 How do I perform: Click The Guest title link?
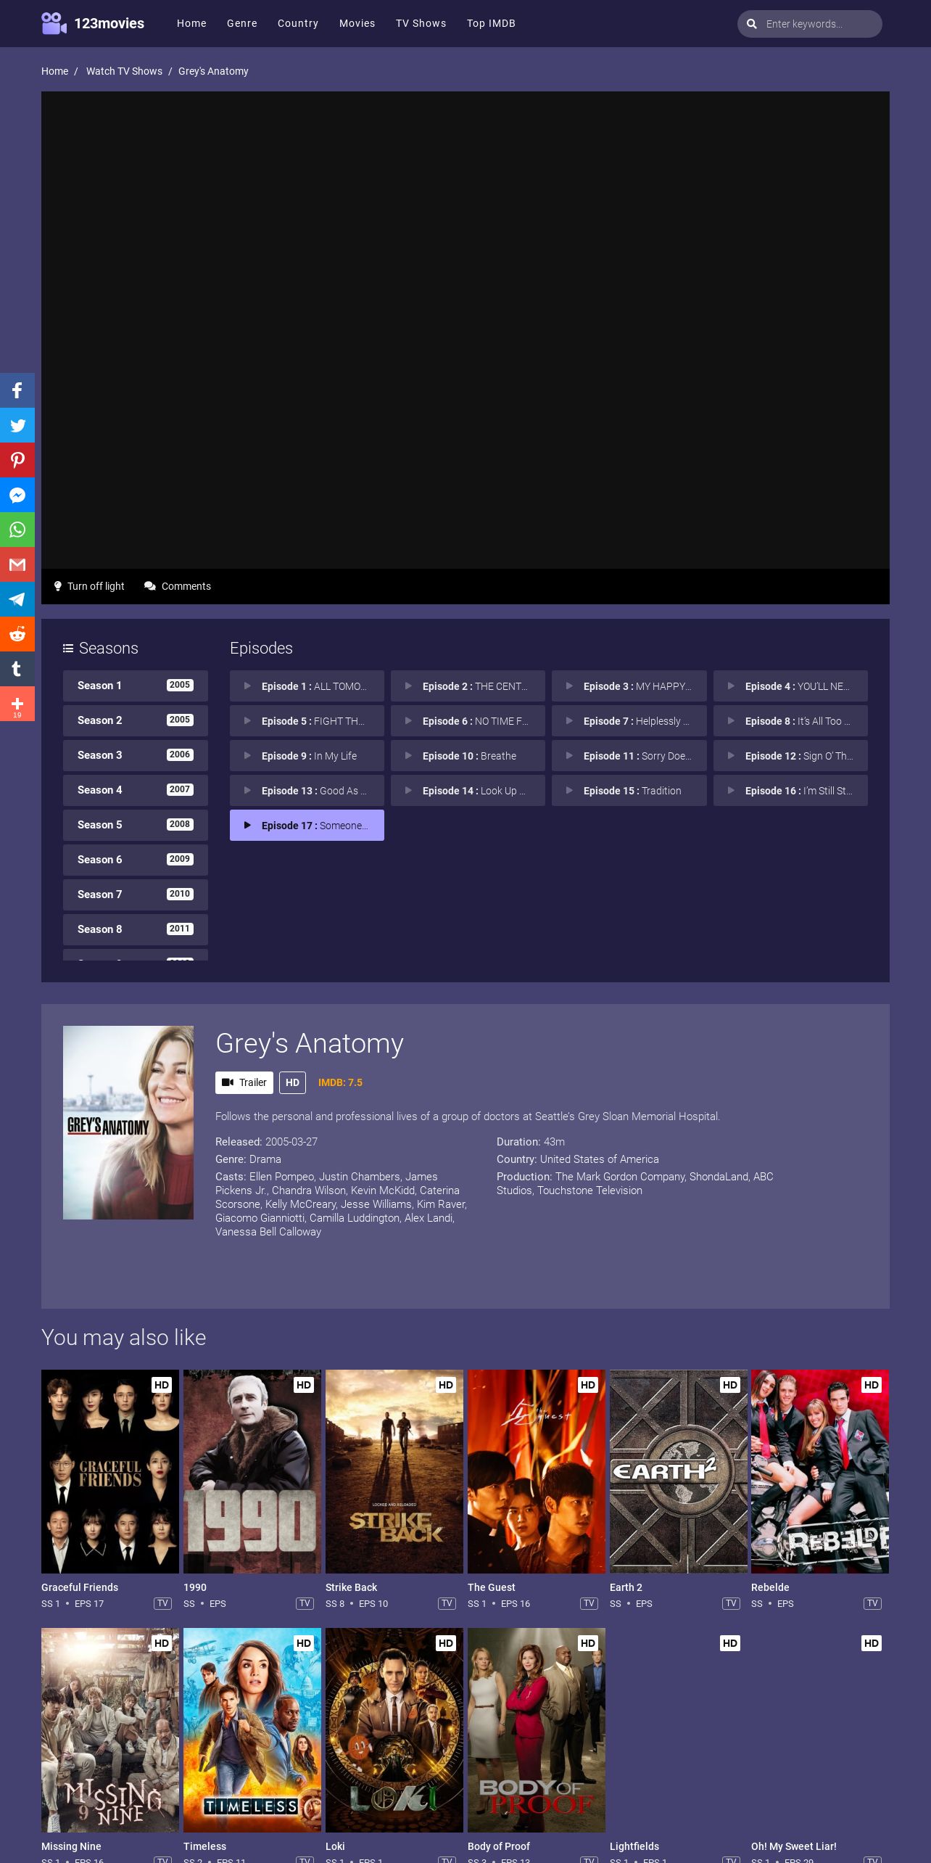(492, 1587)
